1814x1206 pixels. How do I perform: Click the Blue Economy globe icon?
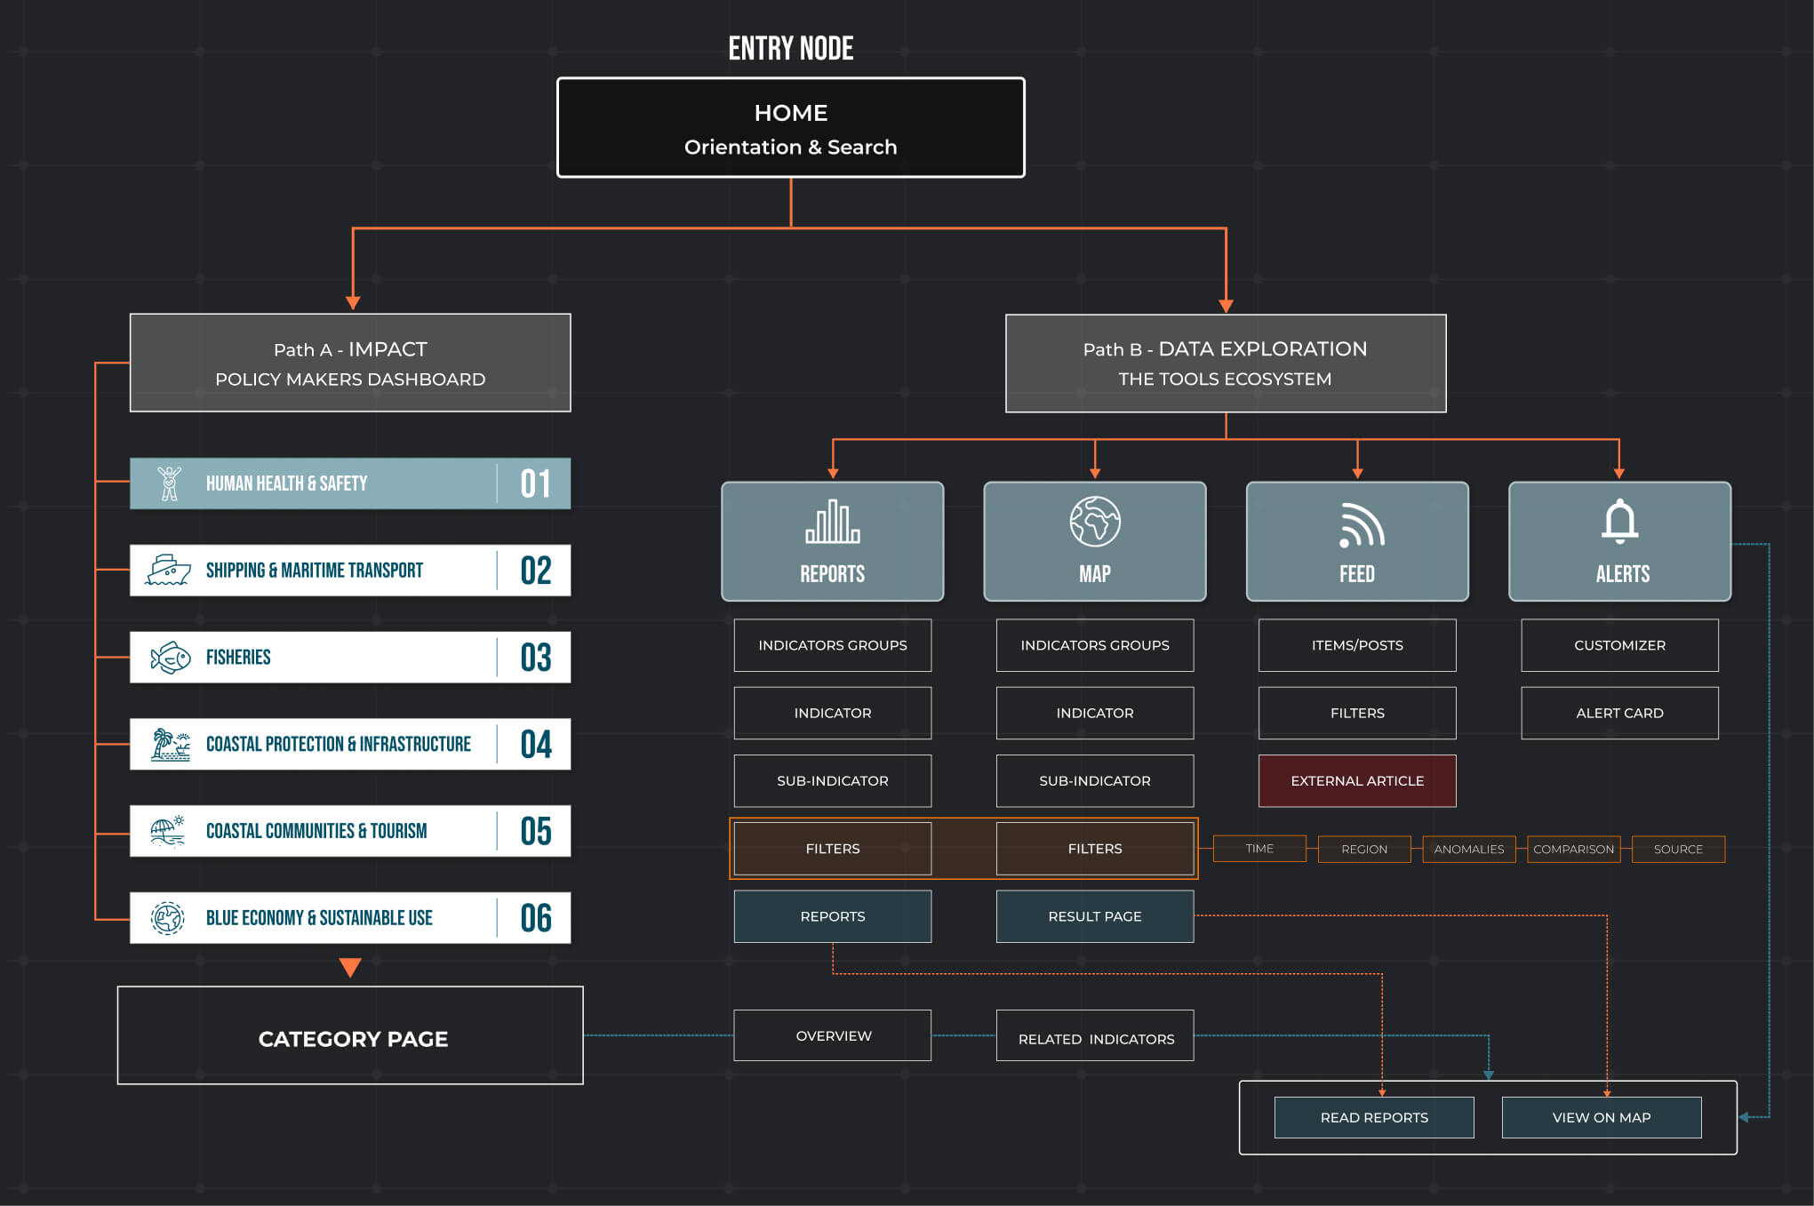click(167, 918)
